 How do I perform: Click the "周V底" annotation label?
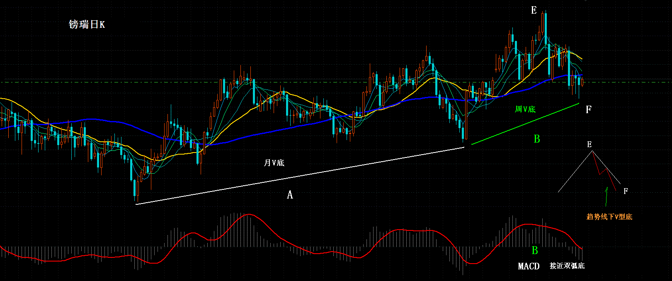pos(525,109)
